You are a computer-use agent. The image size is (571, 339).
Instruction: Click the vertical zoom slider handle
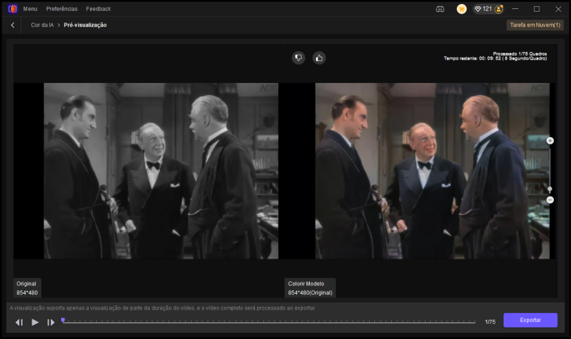click(550, 189)
